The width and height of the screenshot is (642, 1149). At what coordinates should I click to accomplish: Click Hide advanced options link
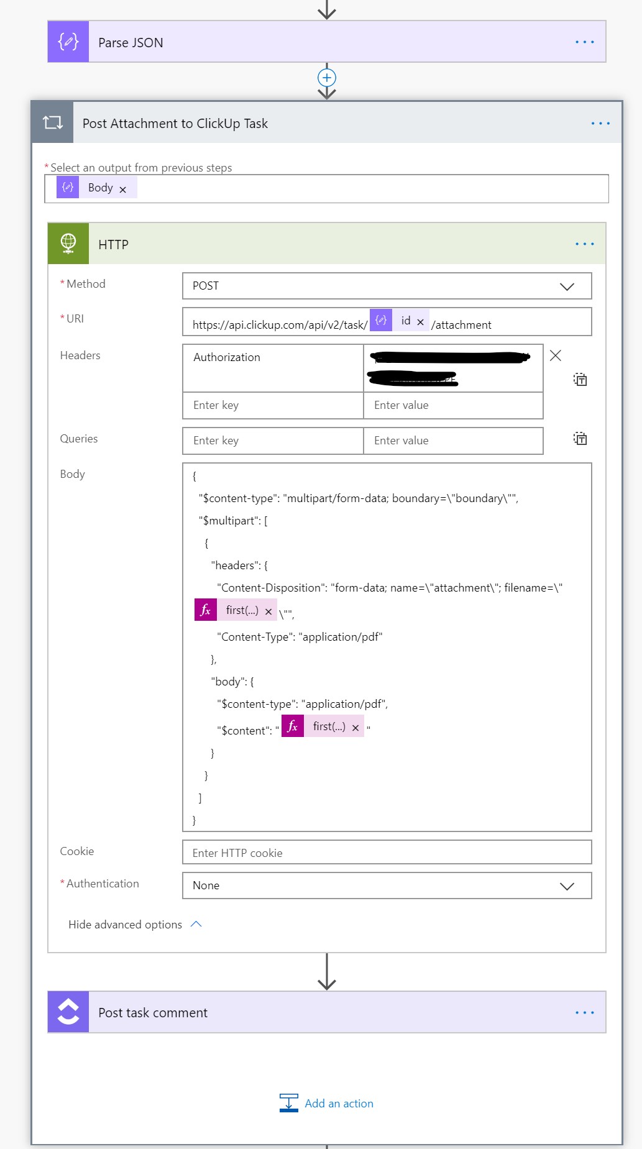(x=125, y=925)
